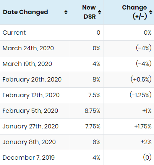Click the February 26th, 2020 entry
Image resolution: width=154 pixels, height=165 pixels.
click(x=32, y=80)
